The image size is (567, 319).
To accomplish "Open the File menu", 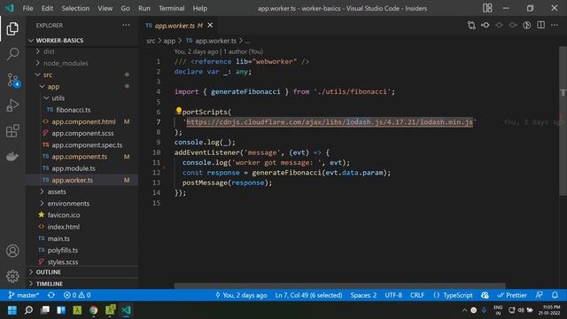I will click(27, 8).
